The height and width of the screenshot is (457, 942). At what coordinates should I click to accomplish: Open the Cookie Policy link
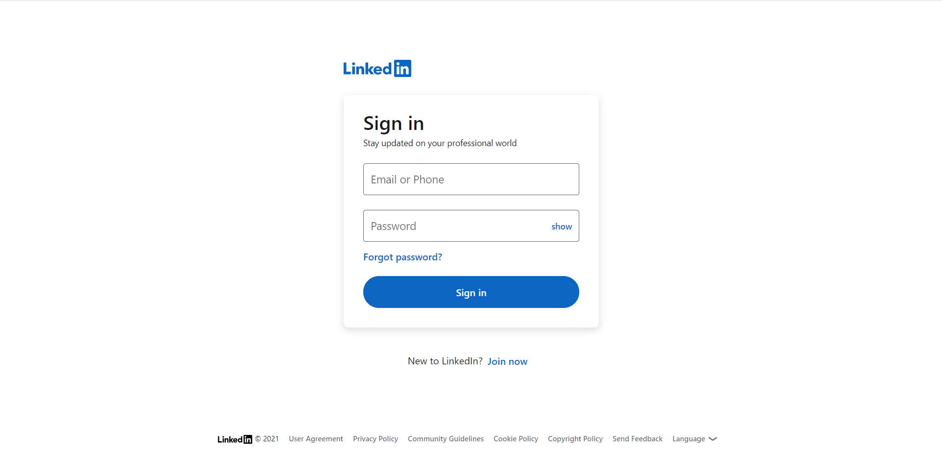515,439
